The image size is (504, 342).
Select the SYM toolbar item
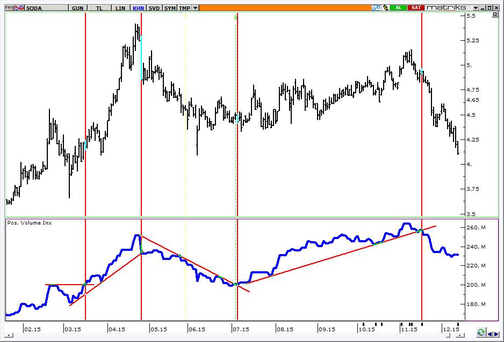coord(170,8)
